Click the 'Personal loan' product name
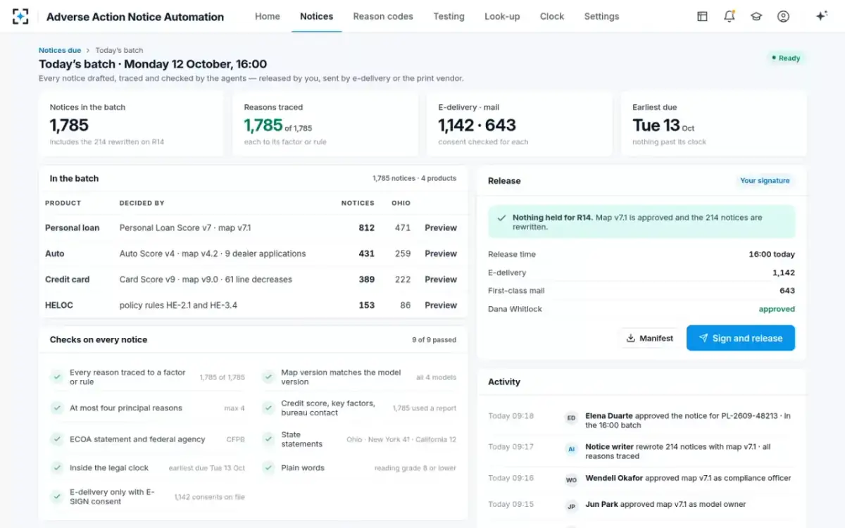 pyautogui.click(x=72, y=228)
